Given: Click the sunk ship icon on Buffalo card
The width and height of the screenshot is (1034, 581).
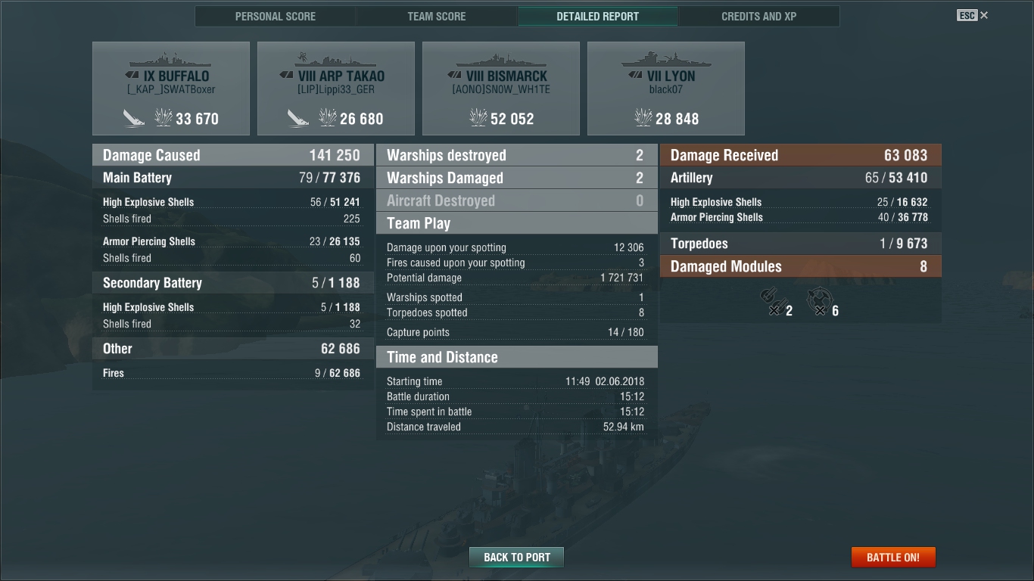Looking at the screenshot, I should (134, 118).
